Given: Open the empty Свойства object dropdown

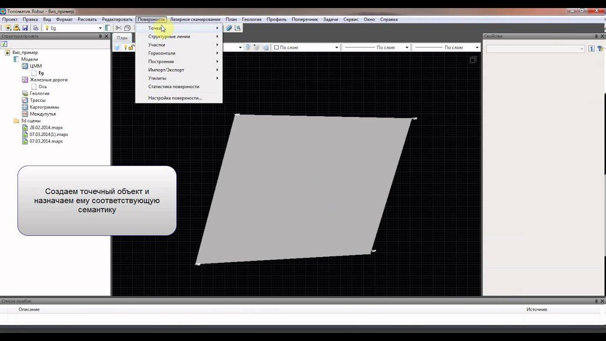Looking at the screenshot, I should point(536,49).
